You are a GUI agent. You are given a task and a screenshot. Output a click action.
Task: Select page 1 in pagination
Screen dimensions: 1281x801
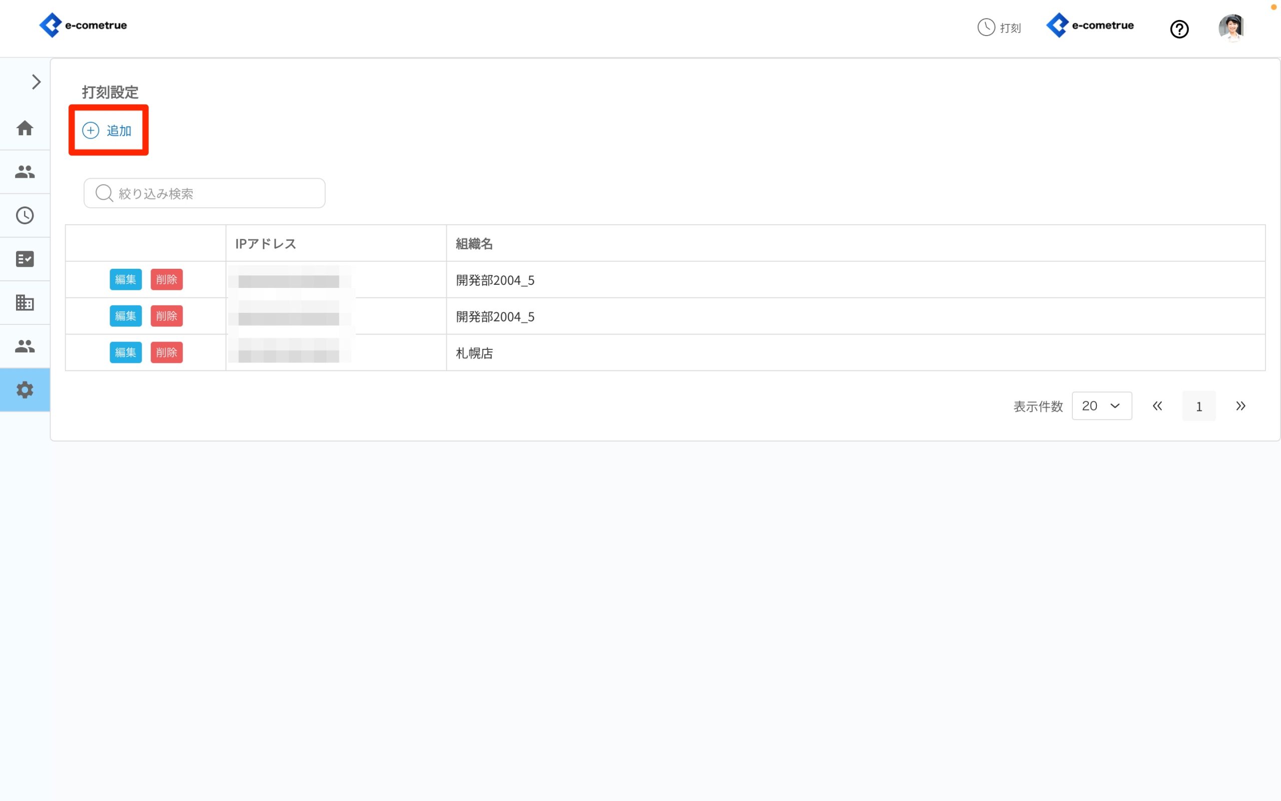tap(1198, 407)
